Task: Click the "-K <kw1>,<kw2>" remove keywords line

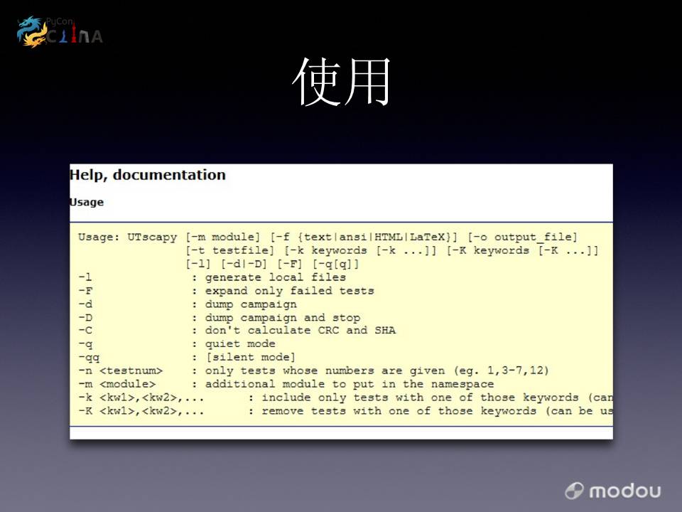Action: [x=345, y=411]
